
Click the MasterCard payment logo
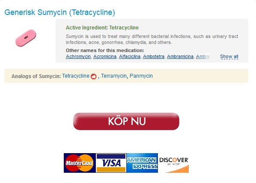[x=80, y=163]
